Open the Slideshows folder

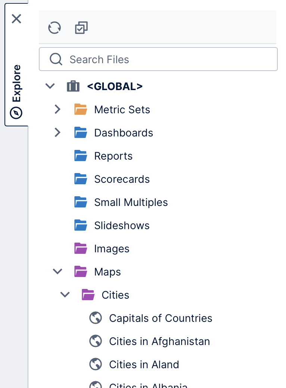point(122,225)
